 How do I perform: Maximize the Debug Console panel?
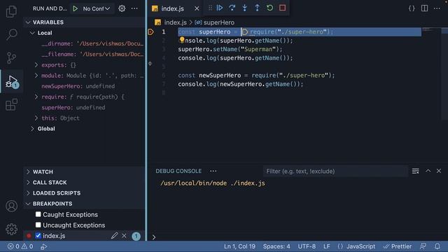point(428,171)
